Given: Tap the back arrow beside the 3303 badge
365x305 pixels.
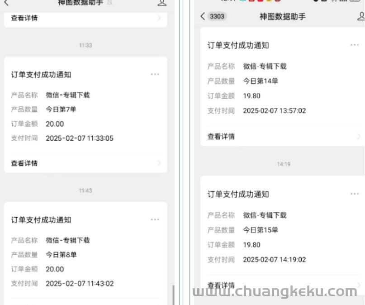Looking at the screenshot, I should click(x=203, y=16).
